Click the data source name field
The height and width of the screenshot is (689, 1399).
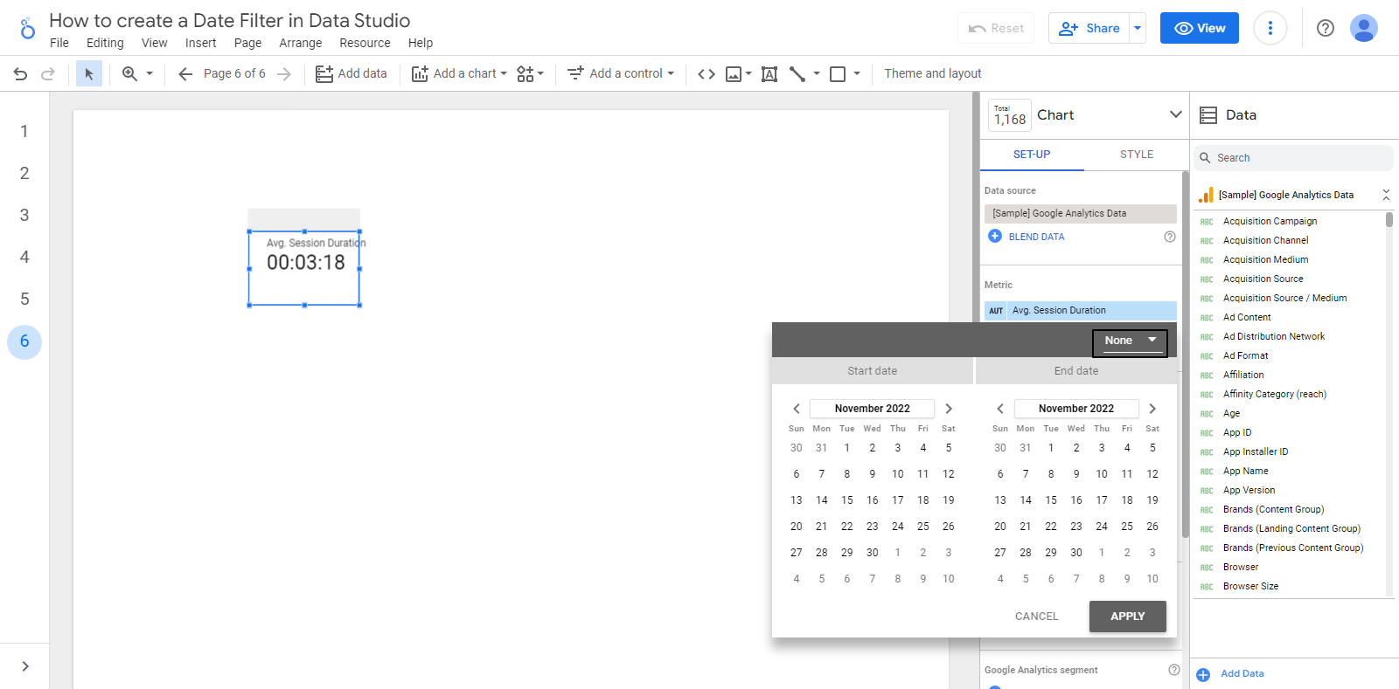tap(1081, 214)
